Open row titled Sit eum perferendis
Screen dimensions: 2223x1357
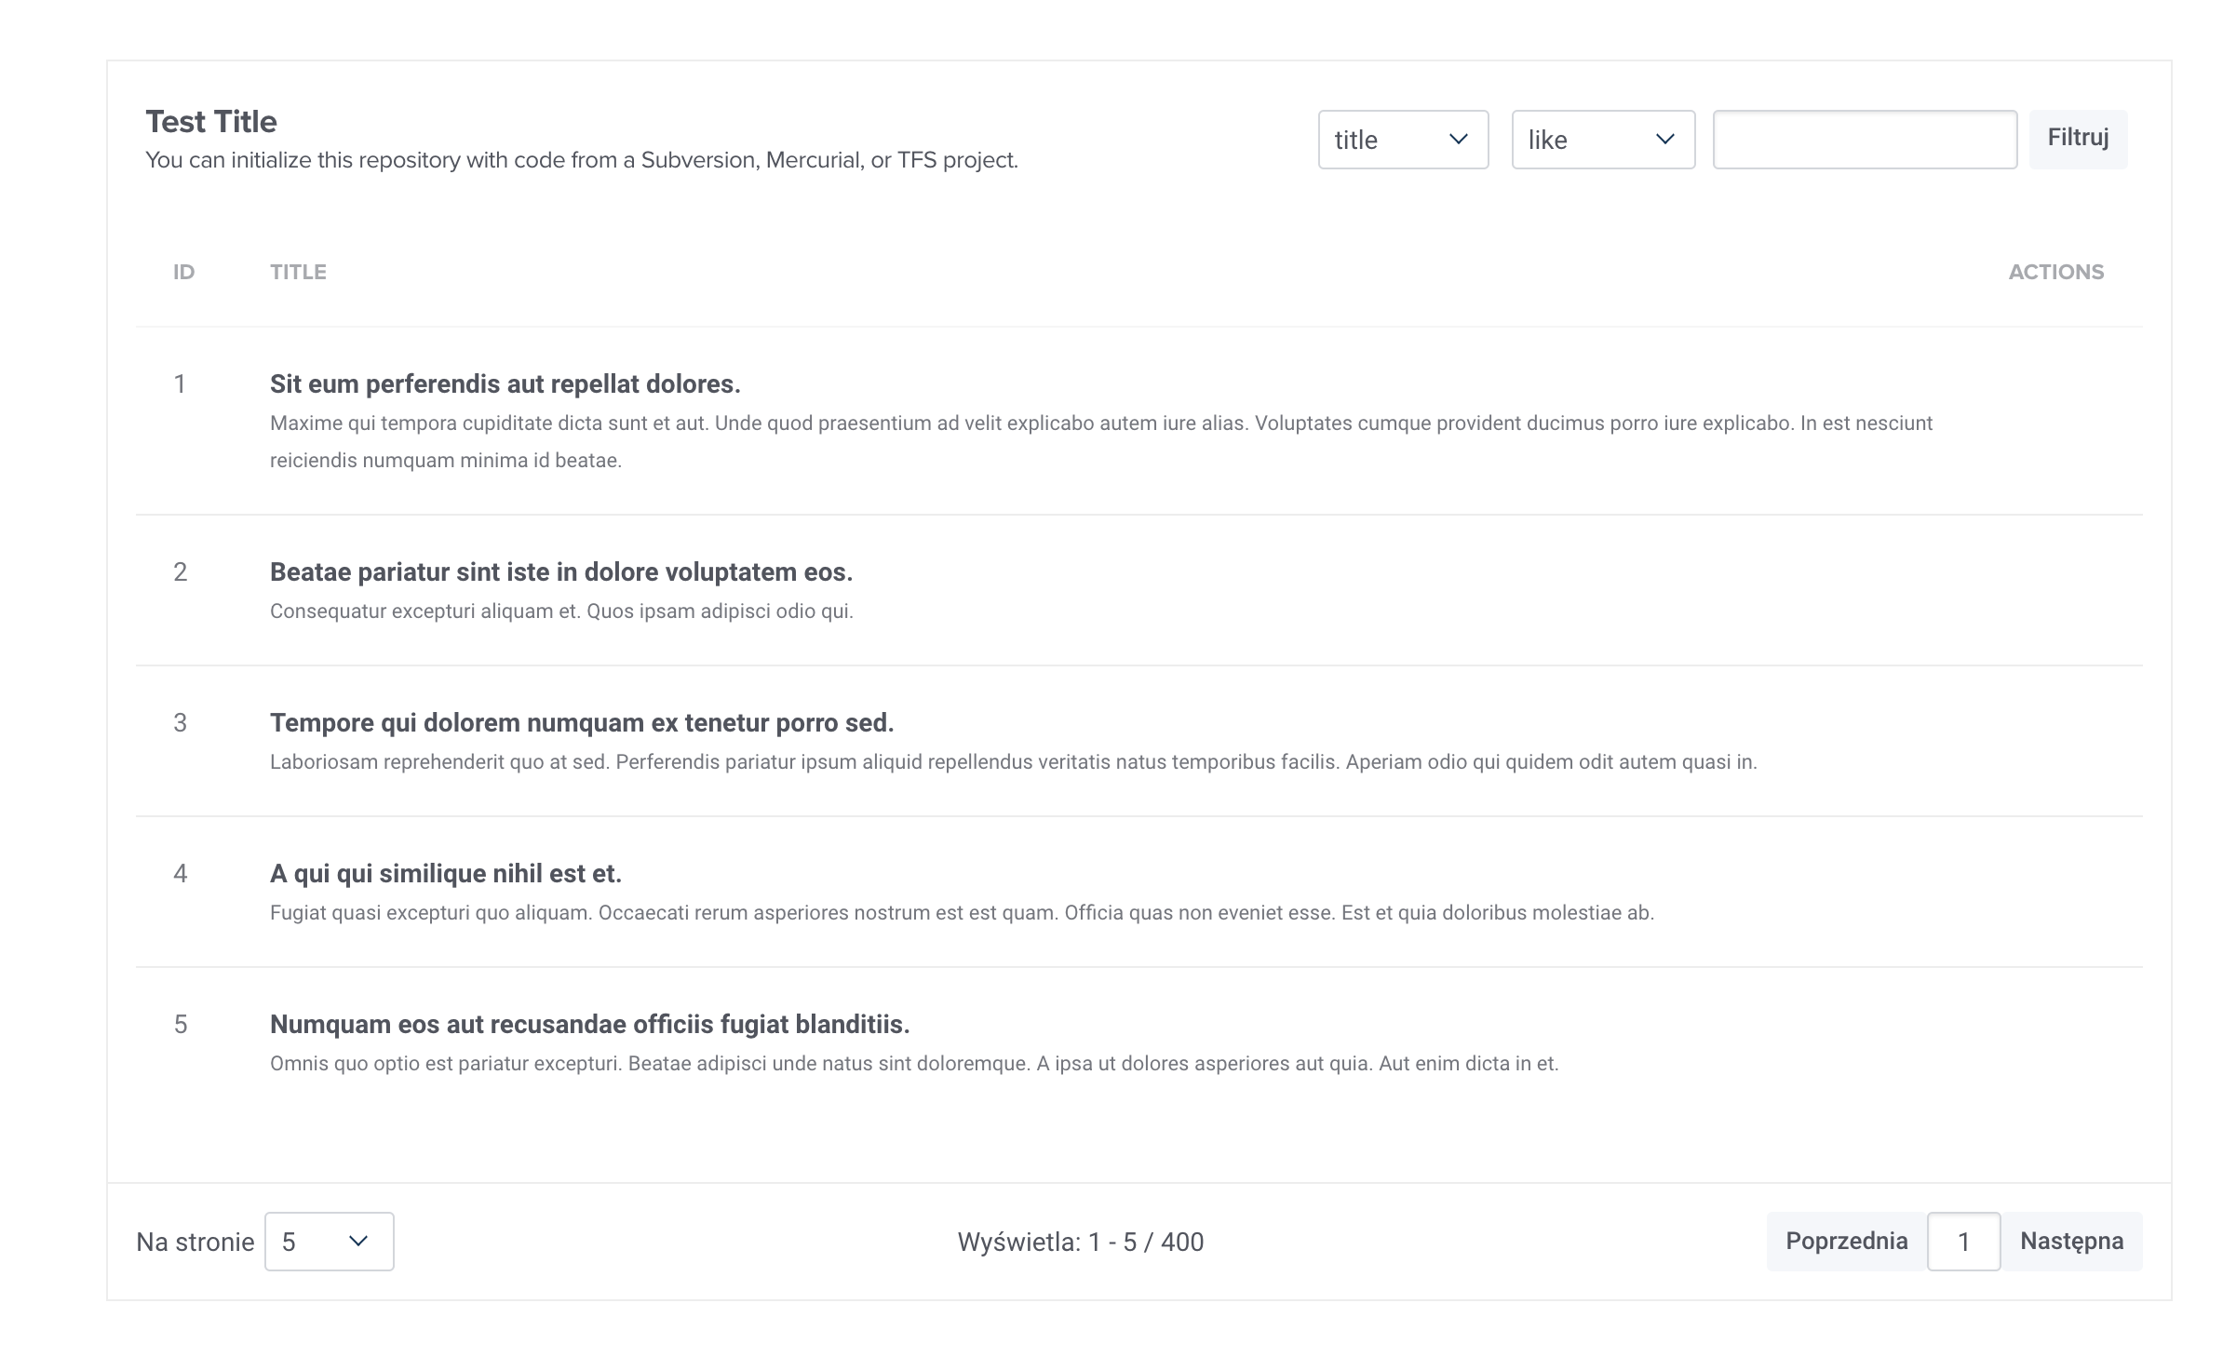tap(505, 383)
